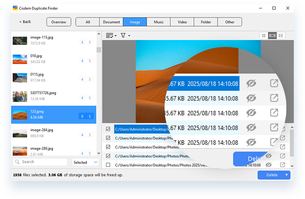Open the Photos 2025 file's external-link icon
305x199 pixels.
point(283,165)
